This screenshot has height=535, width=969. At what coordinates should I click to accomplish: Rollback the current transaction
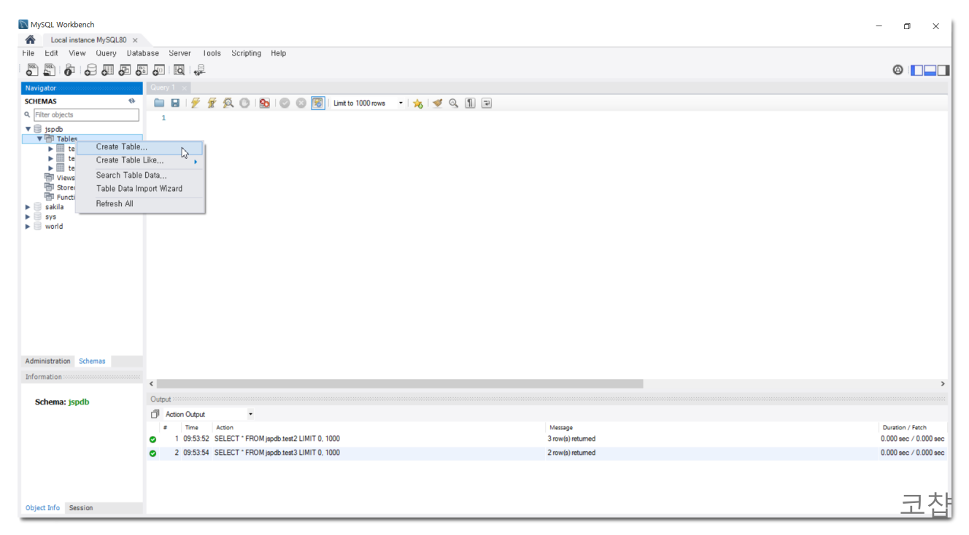point(301,104)
